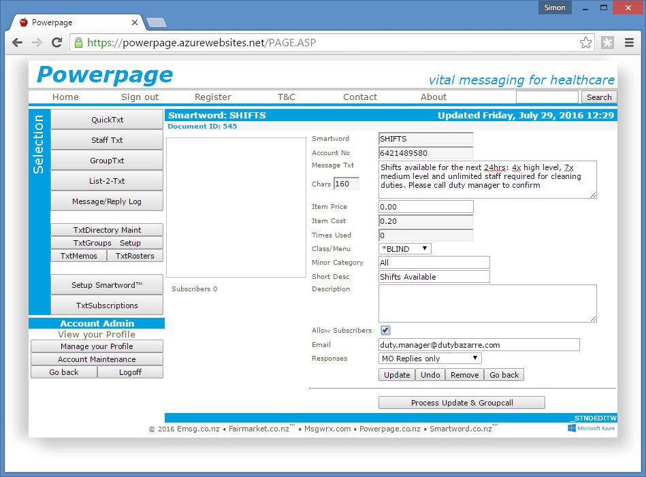Click the browser forward arrow
Image resolution: width=646 pixels, height=477 pixels.
[x=37, y=43]
